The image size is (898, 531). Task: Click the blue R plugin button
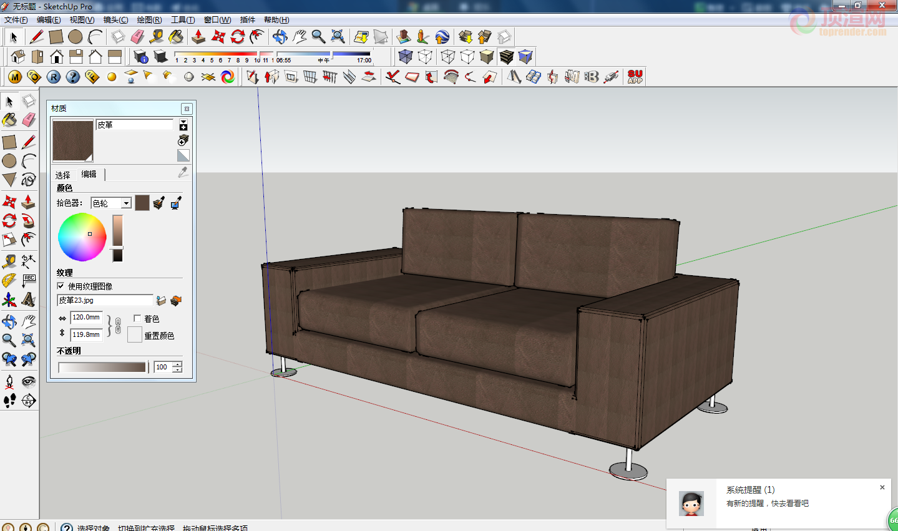click(x=54, y=77)
